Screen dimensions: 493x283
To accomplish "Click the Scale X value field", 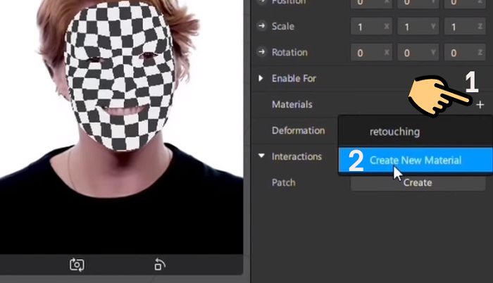I will (367, 28).
